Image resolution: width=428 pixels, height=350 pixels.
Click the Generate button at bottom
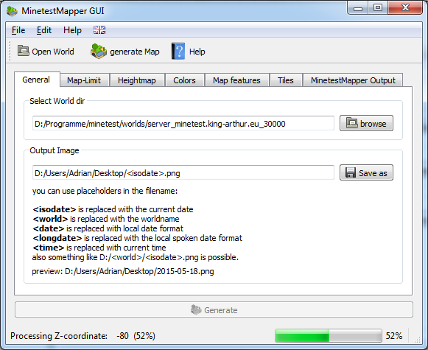214,309
